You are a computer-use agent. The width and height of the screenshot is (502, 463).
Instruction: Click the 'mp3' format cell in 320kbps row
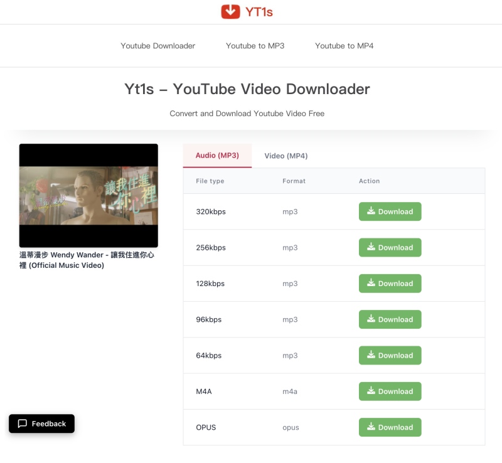pos(290,211)
